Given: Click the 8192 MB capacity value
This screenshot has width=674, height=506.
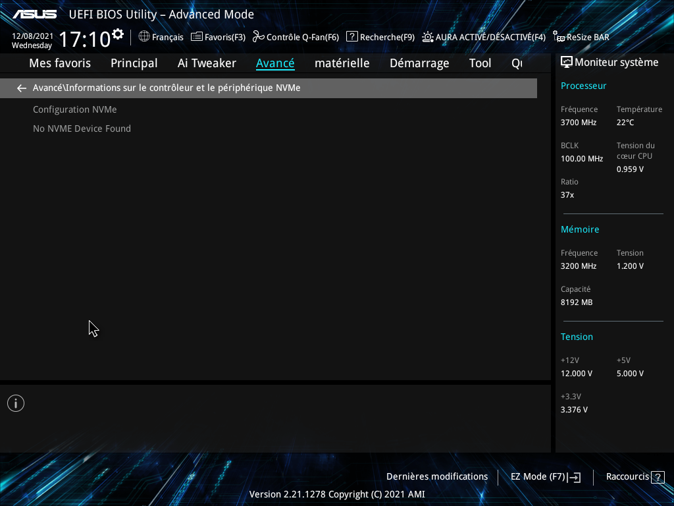Looking at the screenshot, I should 577,302.
